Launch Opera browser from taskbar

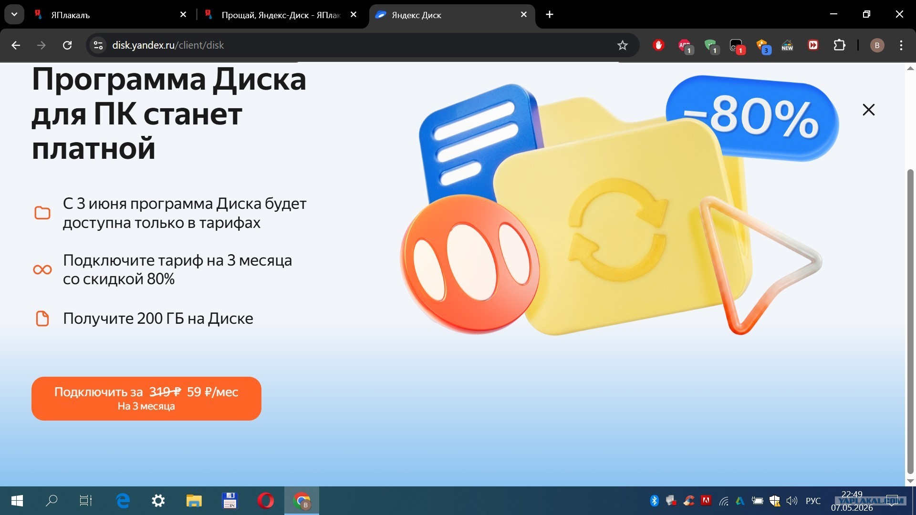point(266,501)
